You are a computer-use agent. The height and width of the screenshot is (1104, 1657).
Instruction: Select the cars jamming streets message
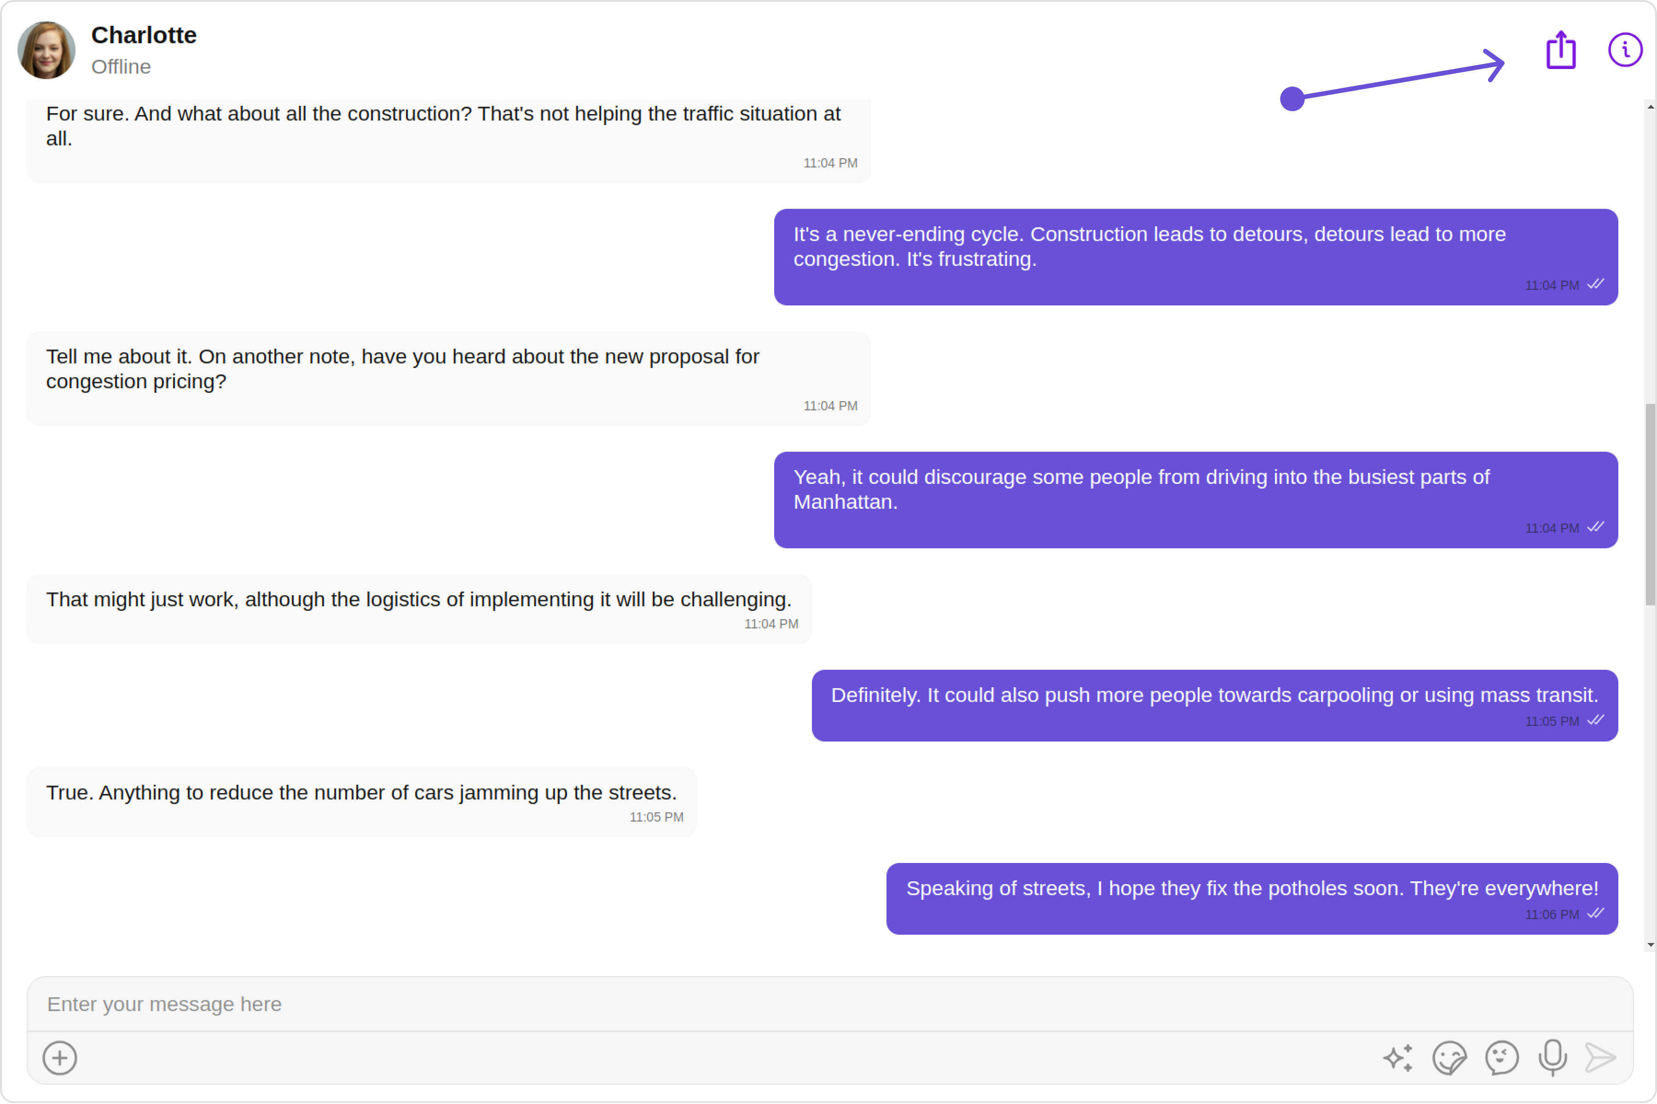point(362,802)
